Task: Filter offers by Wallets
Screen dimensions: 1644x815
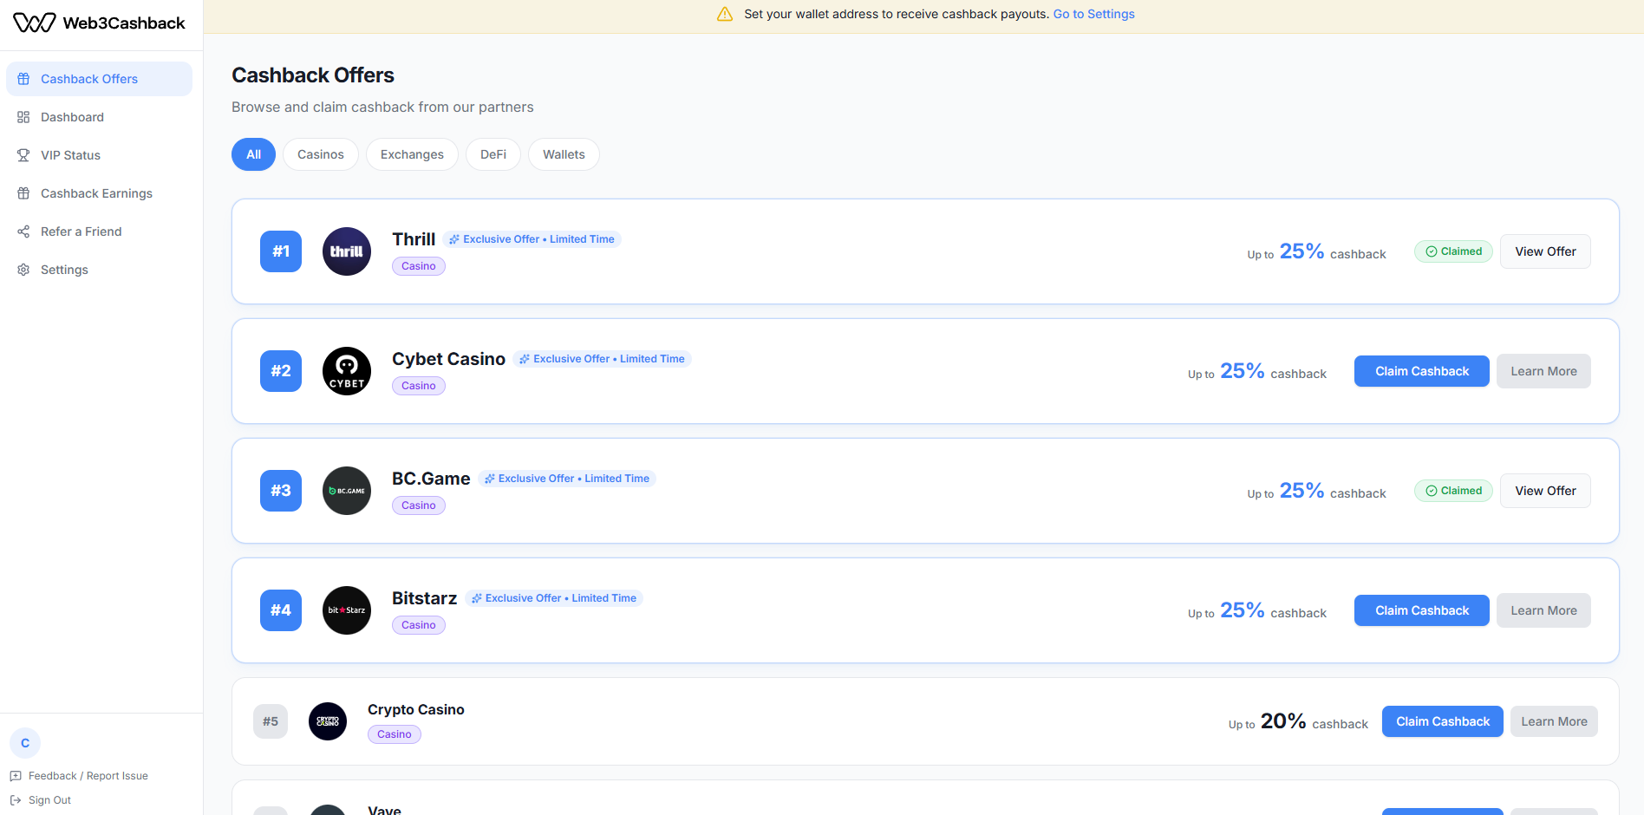Action: click(564, 154)
